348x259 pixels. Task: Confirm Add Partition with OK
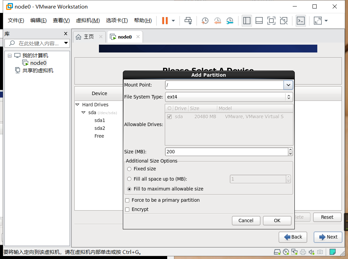tap(277, 220)
